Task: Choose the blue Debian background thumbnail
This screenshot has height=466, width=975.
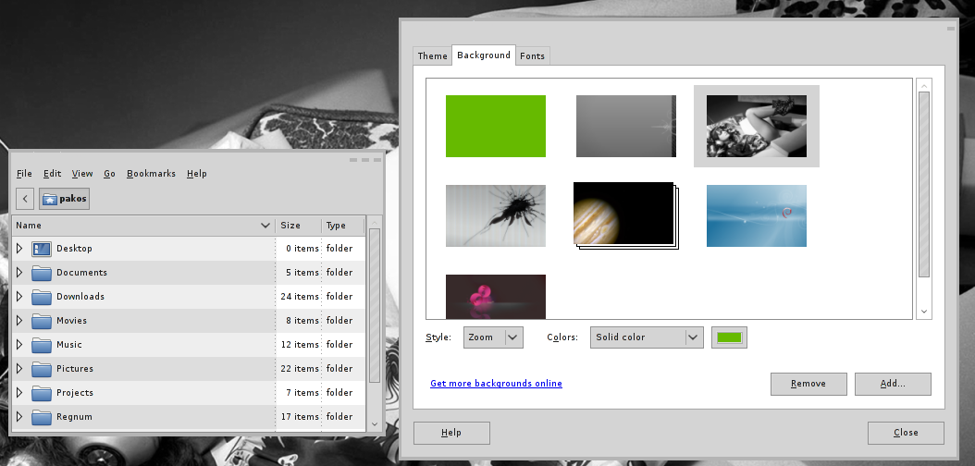Action: [757, 215]
